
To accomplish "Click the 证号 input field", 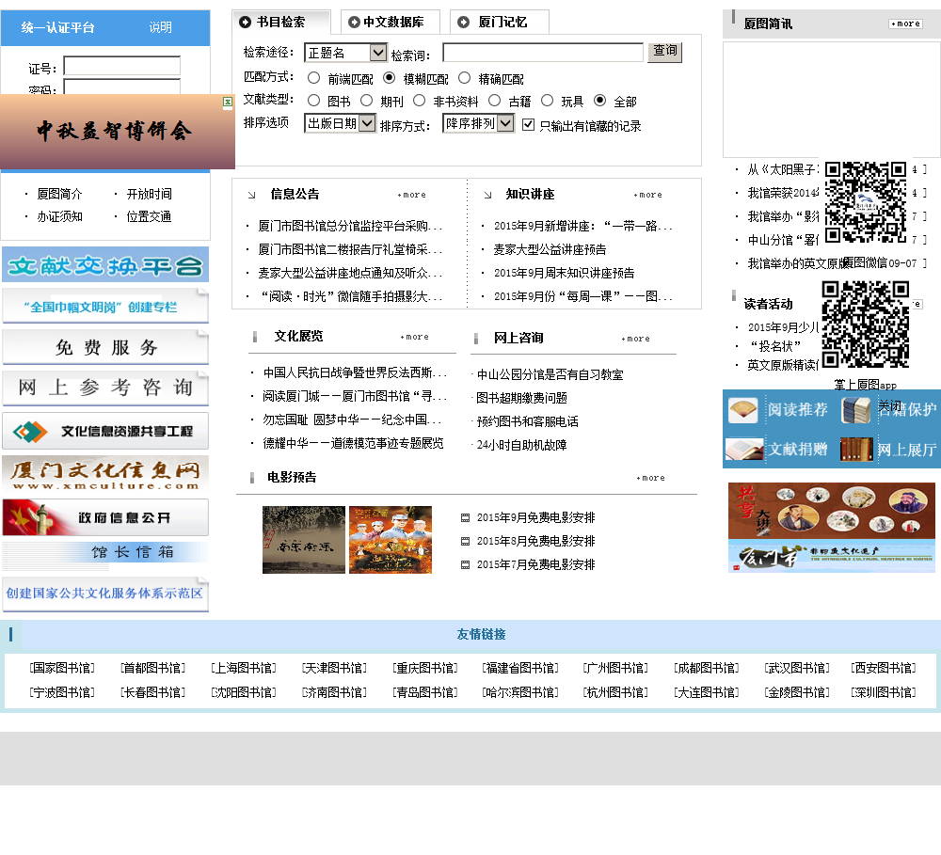I will (121, 66).
